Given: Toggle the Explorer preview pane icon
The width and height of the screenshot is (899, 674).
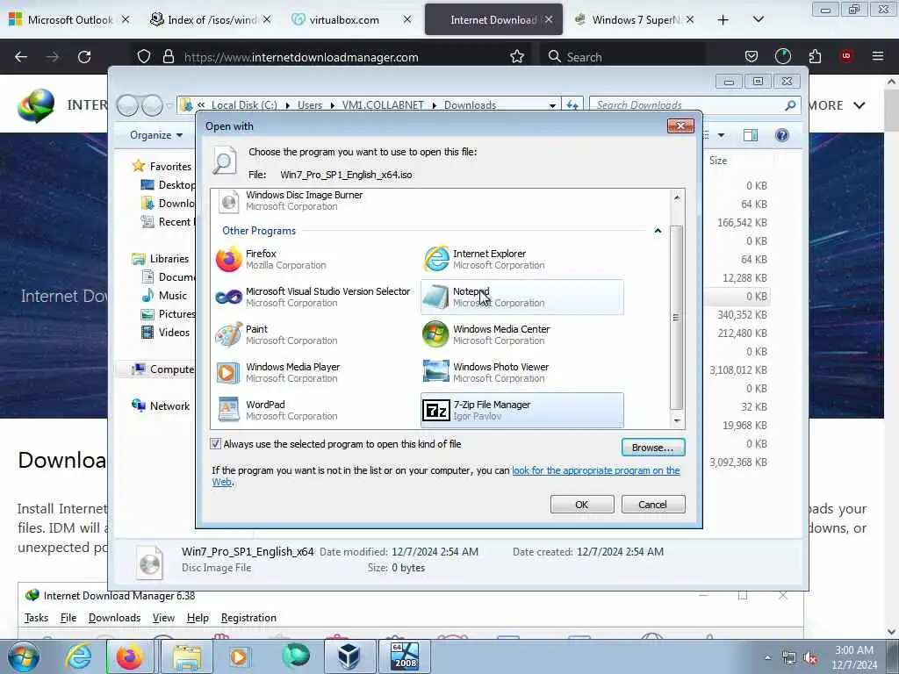Looking at the screenshot, I should (751, 135).
